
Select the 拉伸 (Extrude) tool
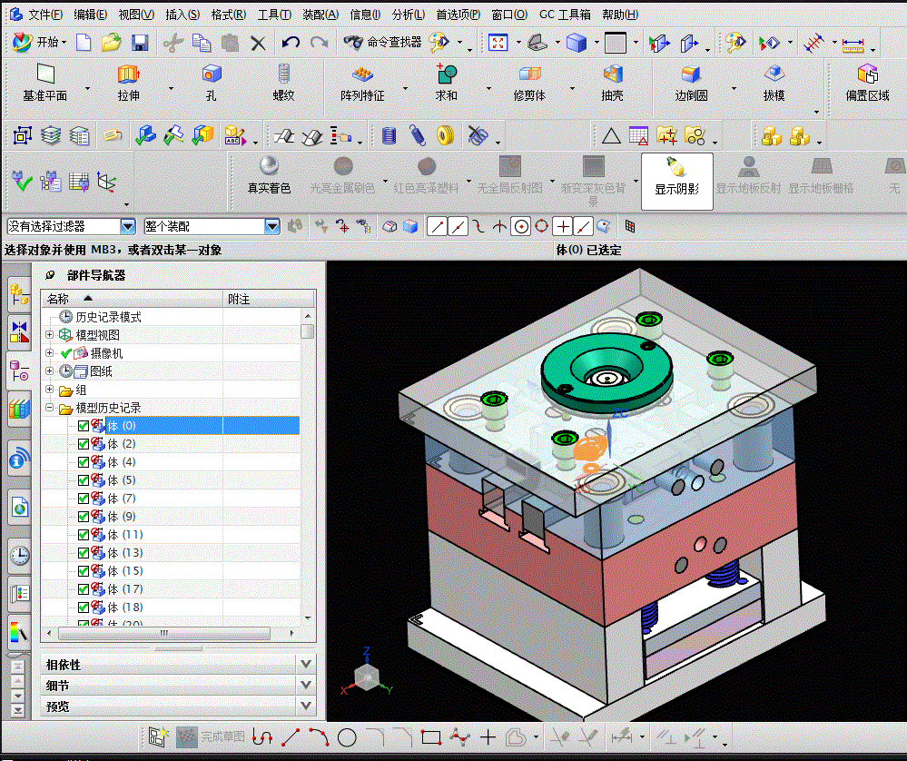pos(128,82)
